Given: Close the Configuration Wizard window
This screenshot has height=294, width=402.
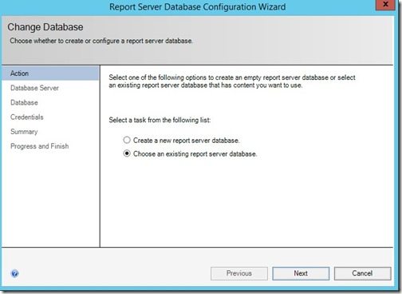Looking at the screenshot, I should [x=385, y=5].
